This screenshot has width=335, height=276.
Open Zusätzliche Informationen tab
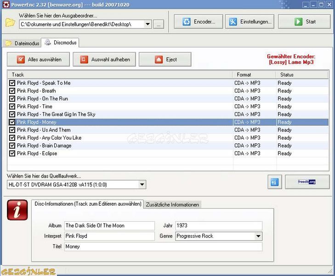click(172, 205)
